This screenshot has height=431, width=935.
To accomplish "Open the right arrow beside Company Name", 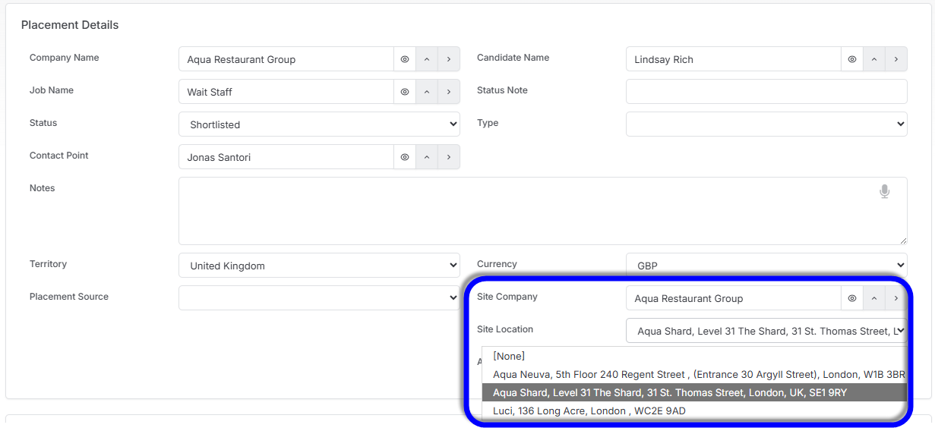I will [x=449, y=59].
